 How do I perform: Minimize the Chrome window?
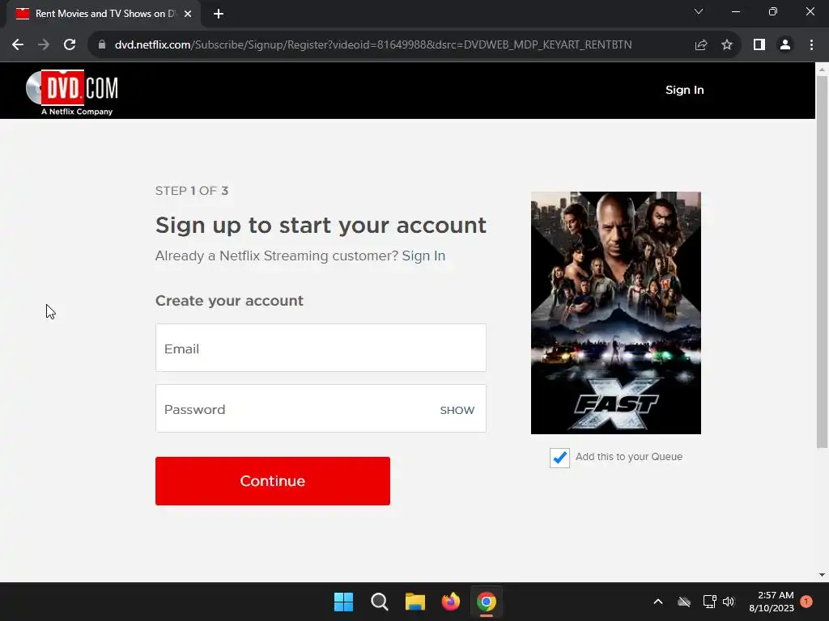point(735,11)
